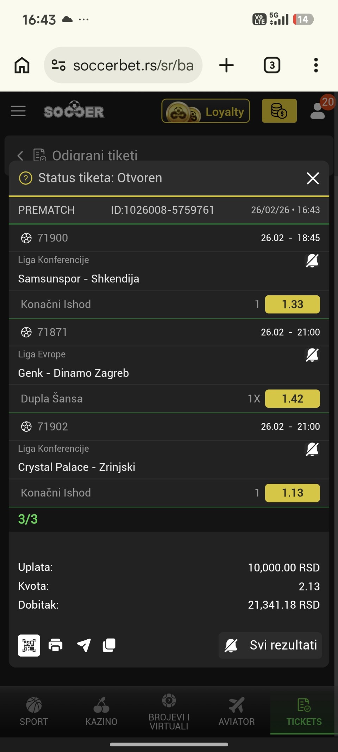Go to the browser home page

tap(22, 65)
